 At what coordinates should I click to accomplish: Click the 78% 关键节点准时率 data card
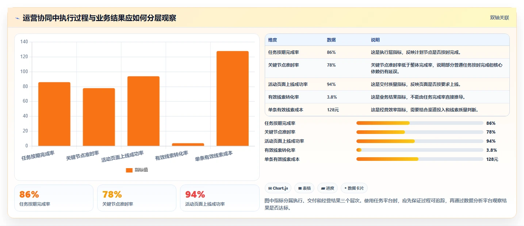[137, 198]
